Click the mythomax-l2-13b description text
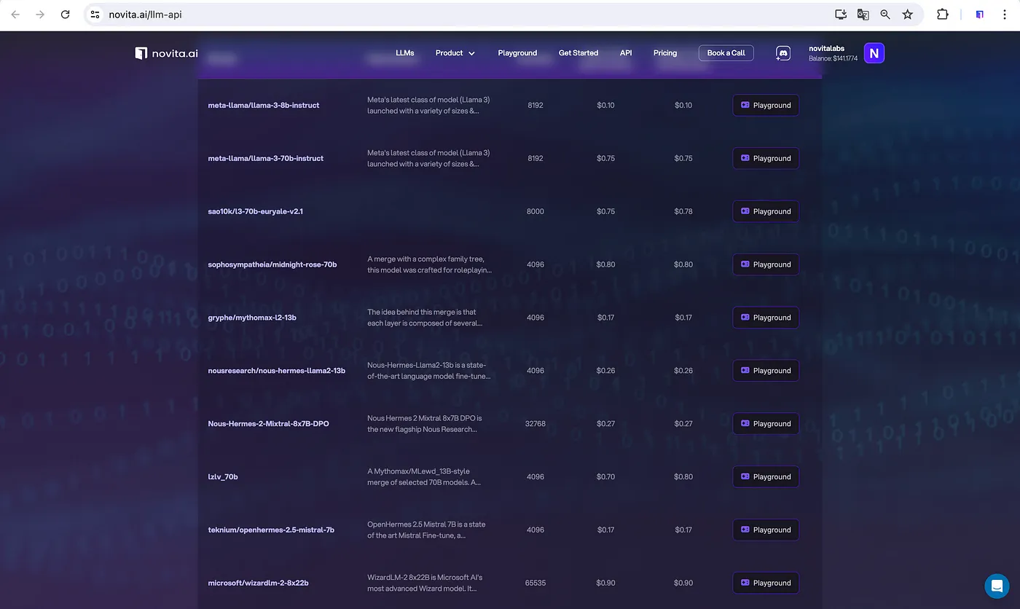The image size is (1020, 609). click(x=425, y=318)
